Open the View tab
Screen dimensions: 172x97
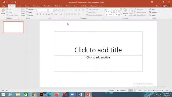(x=76, y=6)
